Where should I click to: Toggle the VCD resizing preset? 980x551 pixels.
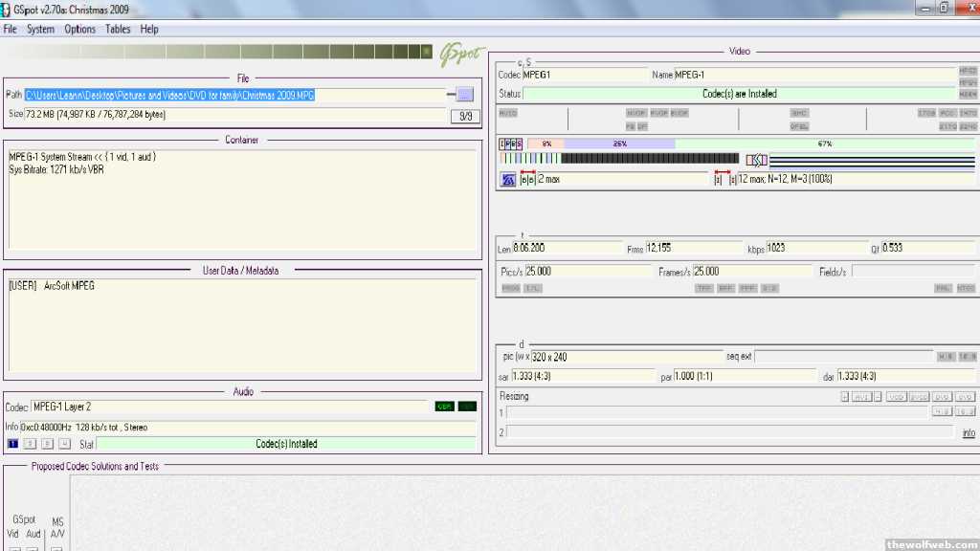coord(896,397)
